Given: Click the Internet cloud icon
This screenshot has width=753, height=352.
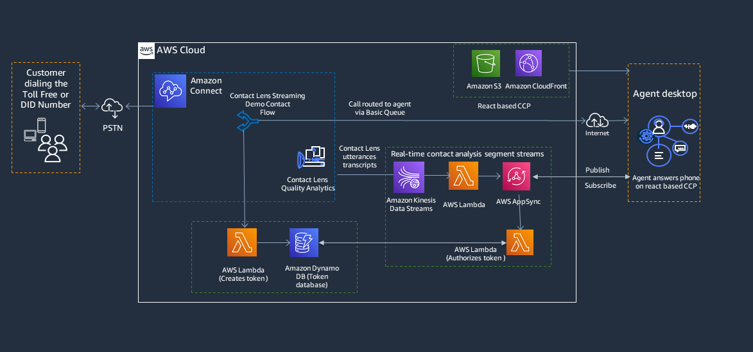Looking at the screenshot, I should (x=596, y=121).
